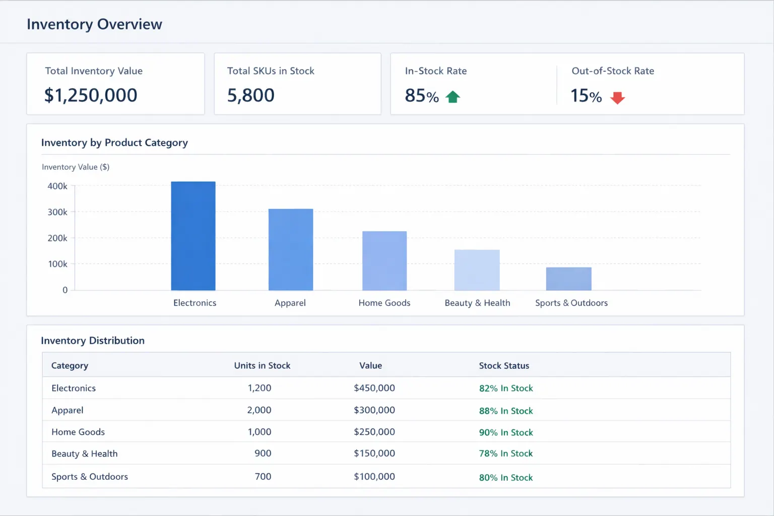Screen dimensions: 774x516
Task: Toggle the 90% In Stock status for Home Goods
Action: point(505,432)
